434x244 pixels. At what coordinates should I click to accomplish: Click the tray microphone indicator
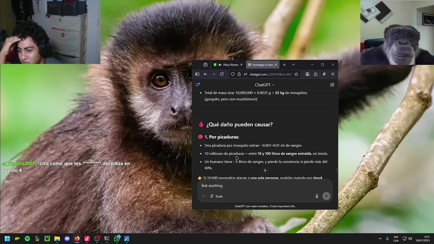388,239
